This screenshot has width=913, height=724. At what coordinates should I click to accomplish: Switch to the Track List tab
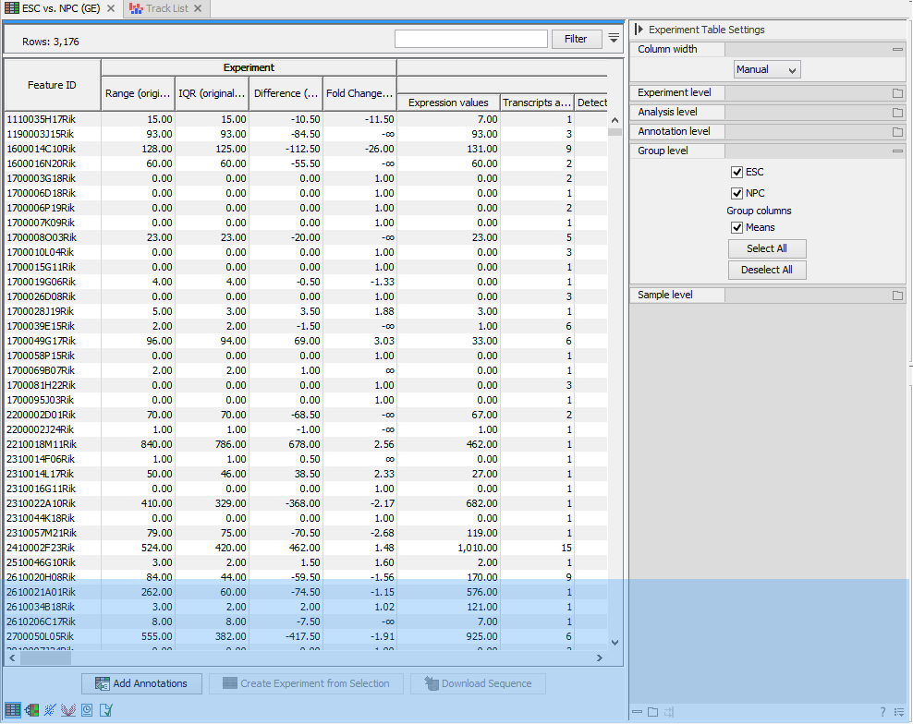pyautogui.click(x=166, y=7)
